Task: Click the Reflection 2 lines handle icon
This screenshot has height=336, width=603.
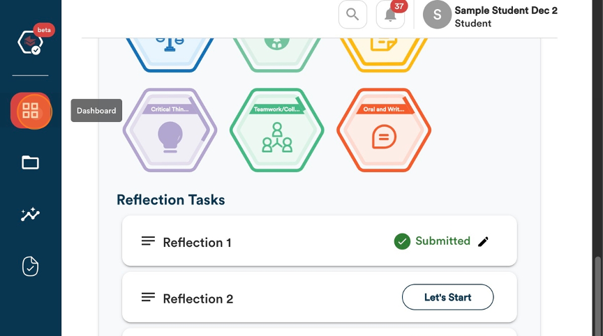Action: 148,297
